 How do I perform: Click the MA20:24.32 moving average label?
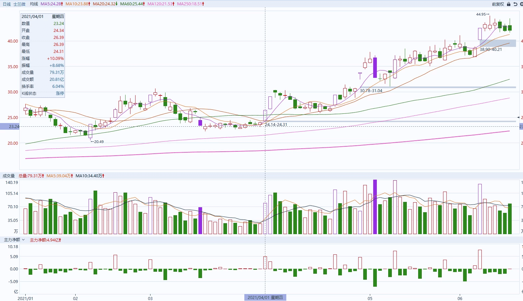pos(105,4)
